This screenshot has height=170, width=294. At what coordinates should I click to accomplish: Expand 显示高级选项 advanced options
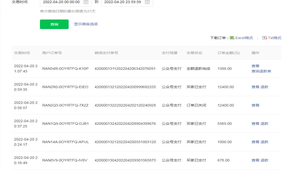[x=86, y=24]
